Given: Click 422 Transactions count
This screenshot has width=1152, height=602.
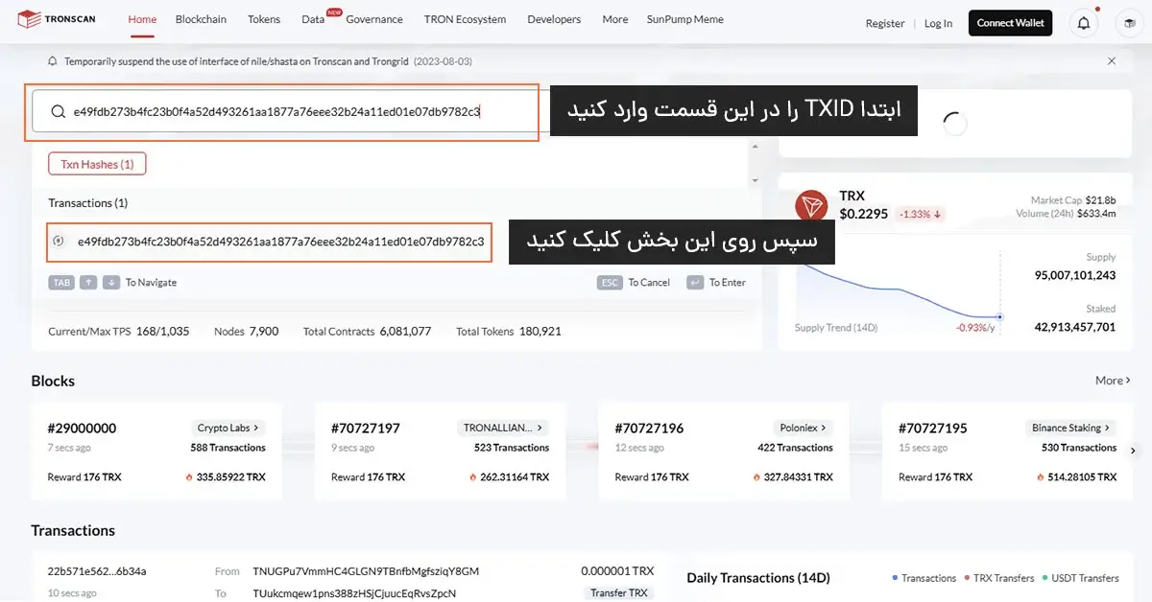Looking at the screenshot, I should (795, 448).
